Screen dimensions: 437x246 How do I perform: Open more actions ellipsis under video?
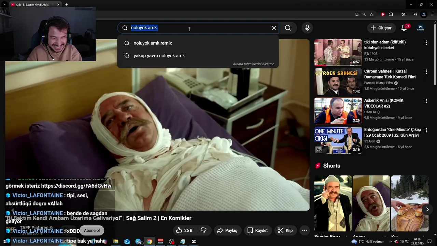tap(305, 231)
